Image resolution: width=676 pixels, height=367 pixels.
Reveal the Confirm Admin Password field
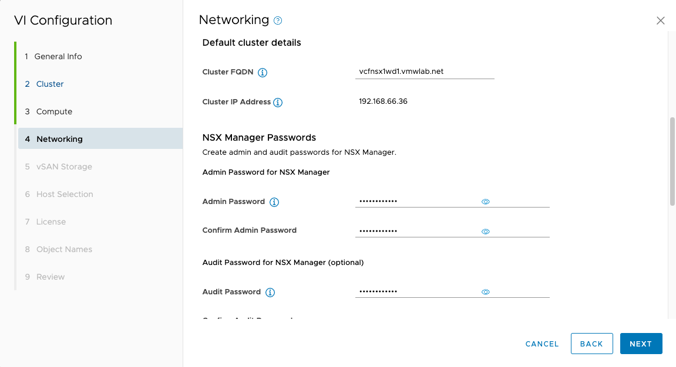coord(486,232)
